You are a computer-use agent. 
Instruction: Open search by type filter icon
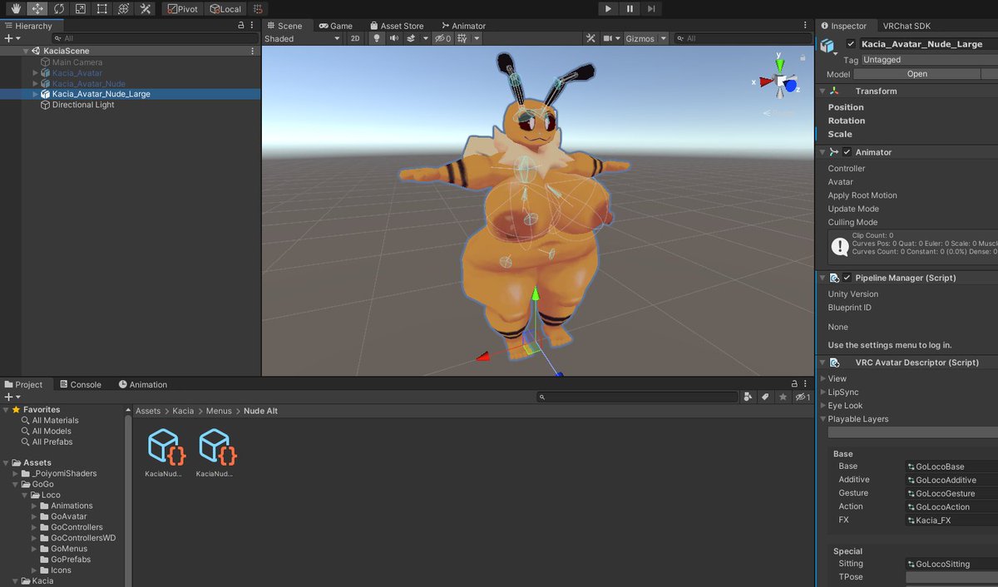tap(748, 397)
